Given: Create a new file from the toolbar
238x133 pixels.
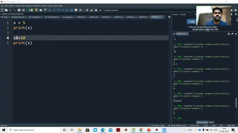Looking at the screenshot, I should click(x=2, y=10).
